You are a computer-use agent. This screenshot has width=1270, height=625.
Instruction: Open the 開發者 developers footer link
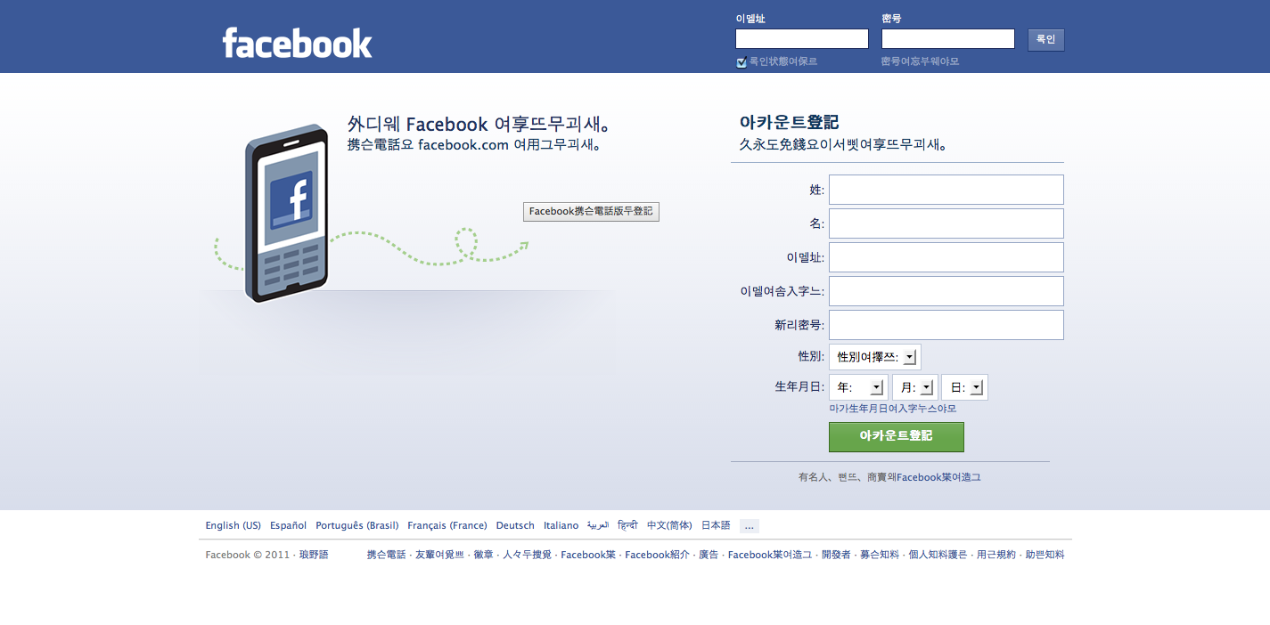(836, 555)
